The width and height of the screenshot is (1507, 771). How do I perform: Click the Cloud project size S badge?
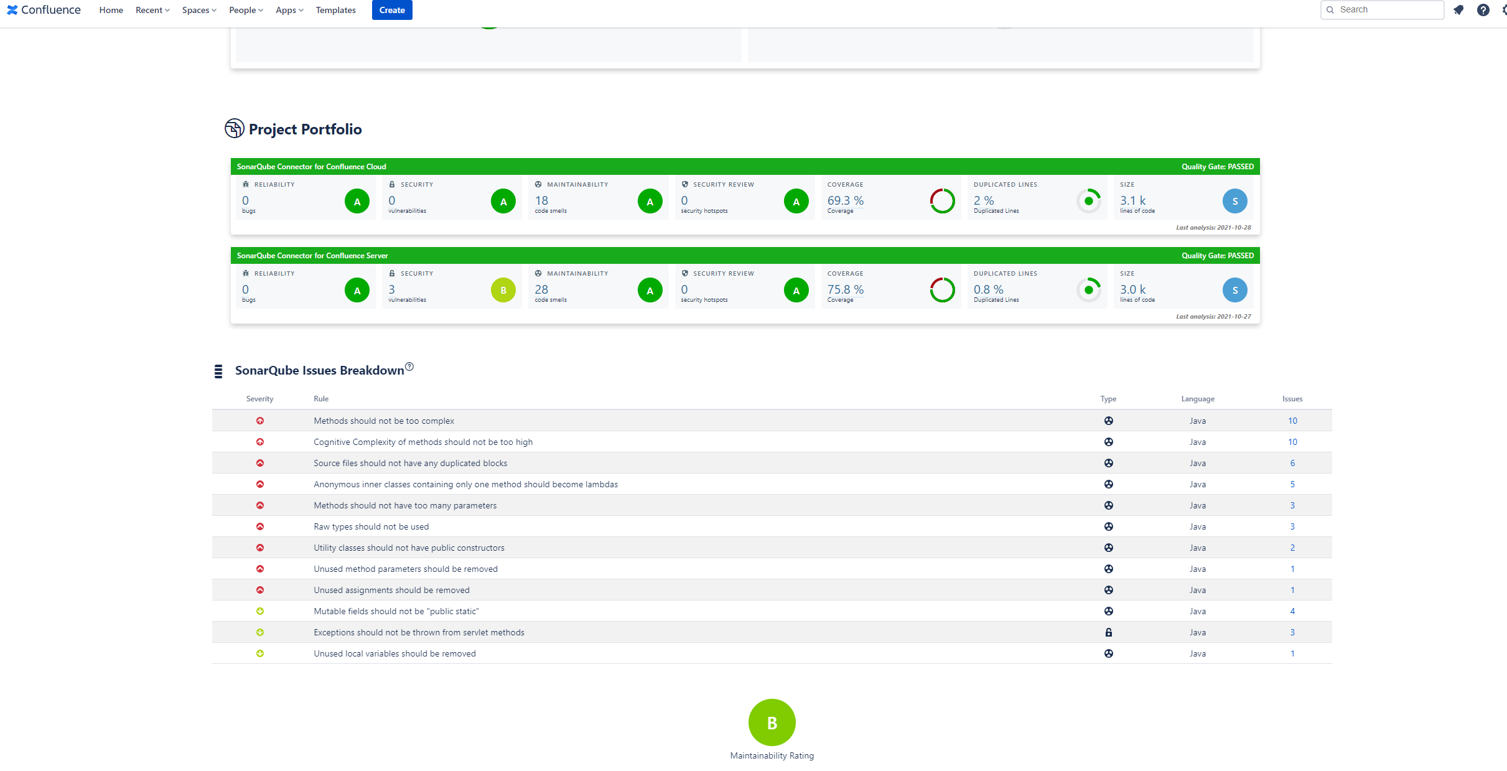point(1235,201)
